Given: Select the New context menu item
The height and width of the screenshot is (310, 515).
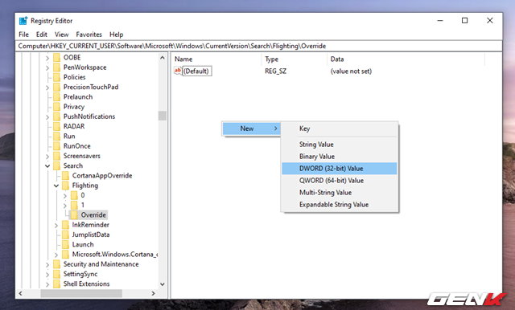Looking at the screenshot, I should click(251, 128).
